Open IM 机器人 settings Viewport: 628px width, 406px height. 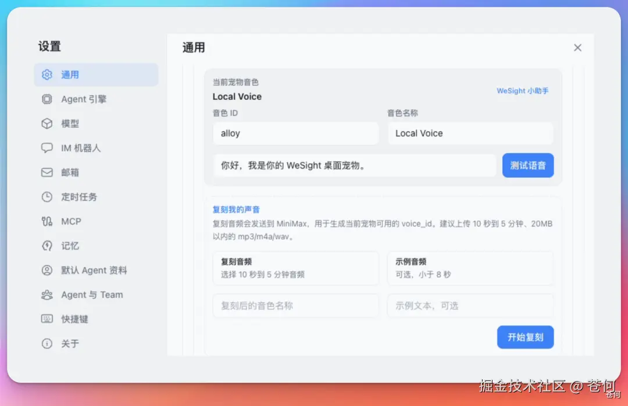[x=80, y=148]
